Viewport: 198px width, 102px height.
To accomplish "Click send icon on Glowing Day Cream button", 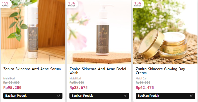I will tap(191, 96).
